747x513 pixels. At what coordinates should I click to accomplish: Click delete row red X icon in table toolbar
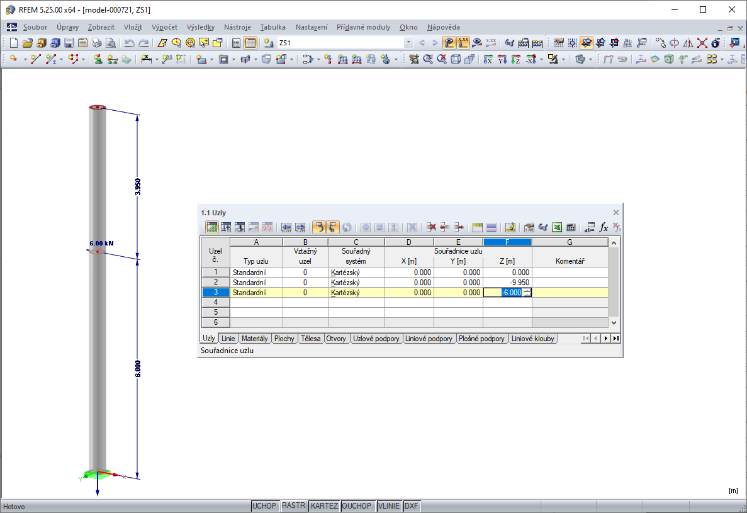click(431, 227)
